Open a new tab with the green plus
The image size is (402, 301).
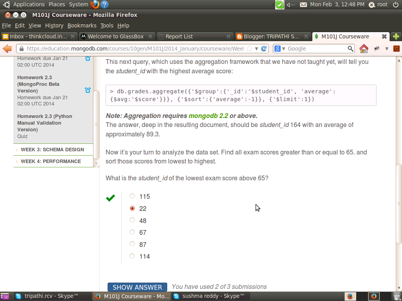[x=396, y=36]
